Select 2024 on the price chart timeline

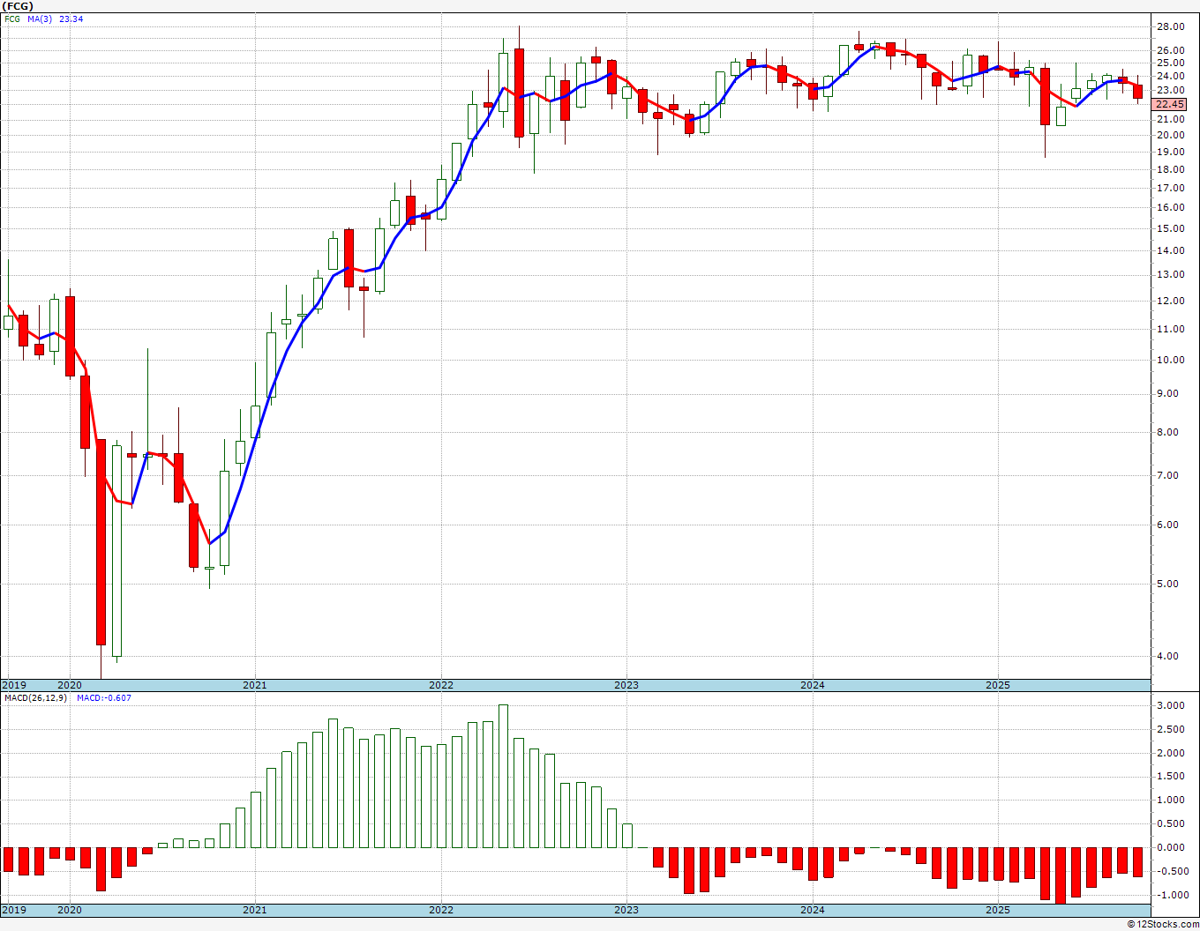(813, 685)
